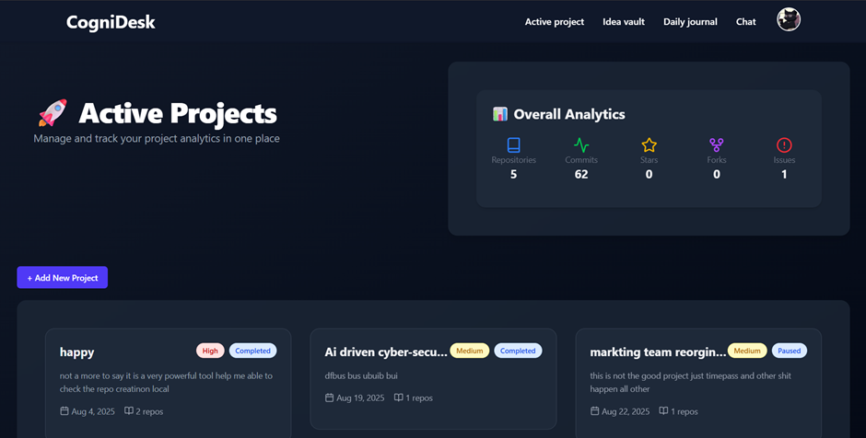Screen dimensions: 866x438
Task: Click the rocket icon beside Active Projects
Action: (53, 113)
